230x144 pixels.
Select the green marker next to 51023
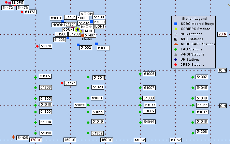point(88,105)
